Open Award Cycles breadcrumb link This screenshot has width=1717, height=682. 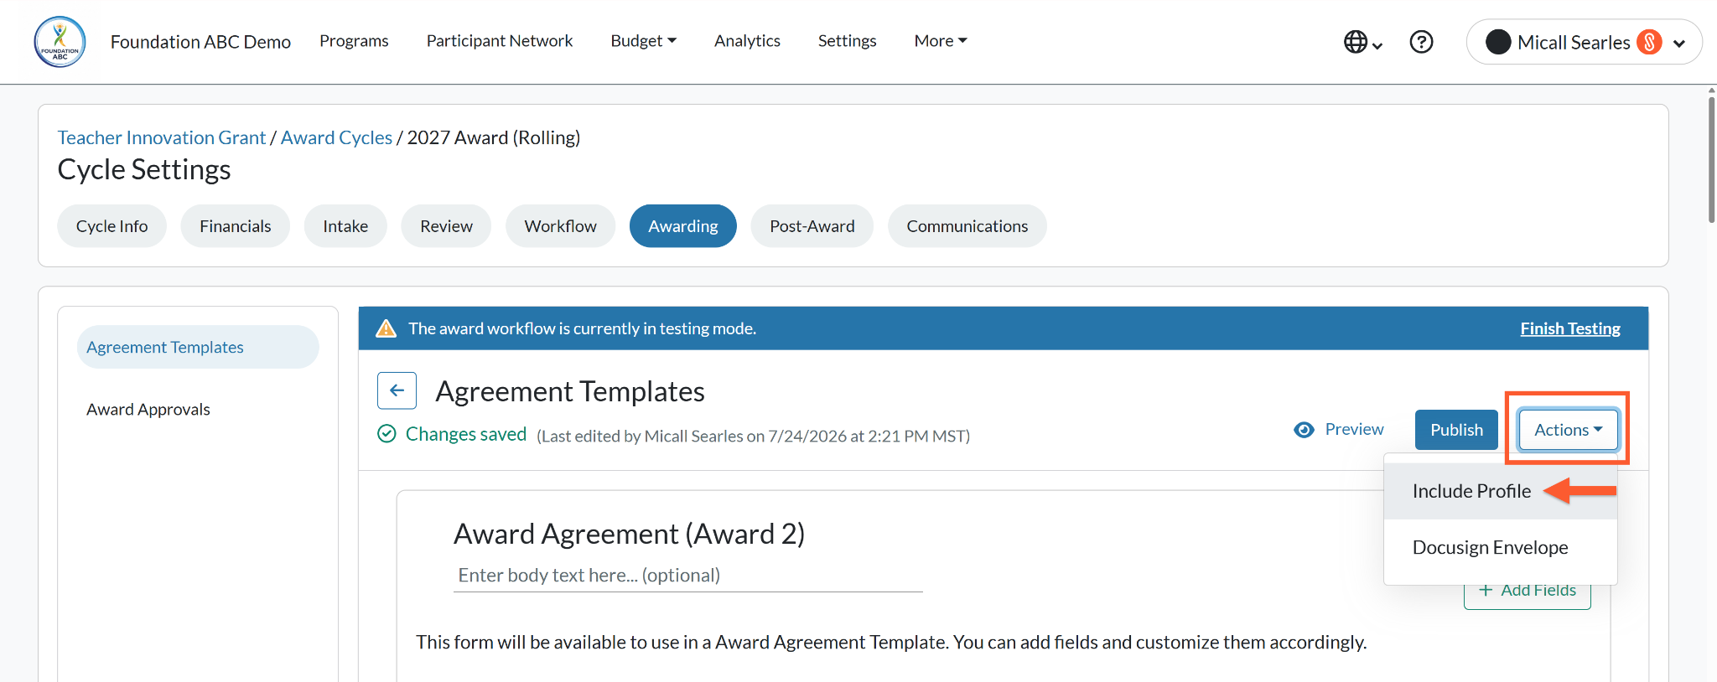pos(336,137)
